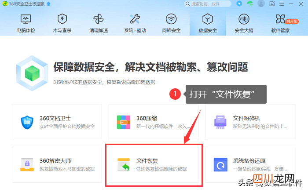The image size is (308, 192).
Task: Click the 360解密大师 lock icon
Action: pos(27,165)
